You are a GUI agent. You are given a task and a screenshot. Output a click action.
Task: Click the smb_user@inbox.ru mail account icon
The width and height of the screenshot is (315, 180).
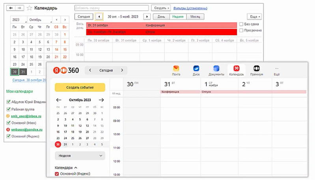(x=8, y=116)
